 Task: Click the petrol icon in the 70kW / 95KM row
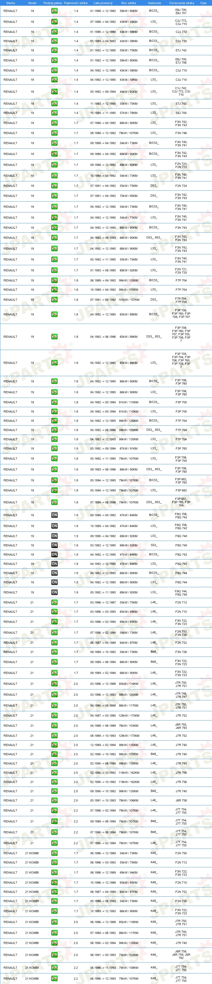click(x=54, y=196)
